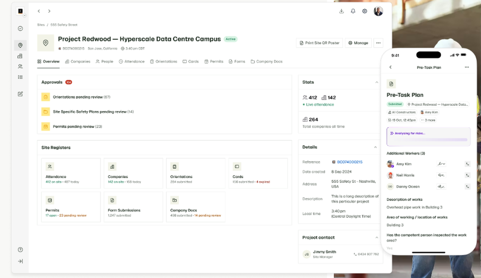Click the Approvals count badge
Image resolution: width=481 pixels, height=278 pixels.
coord(69,82)
